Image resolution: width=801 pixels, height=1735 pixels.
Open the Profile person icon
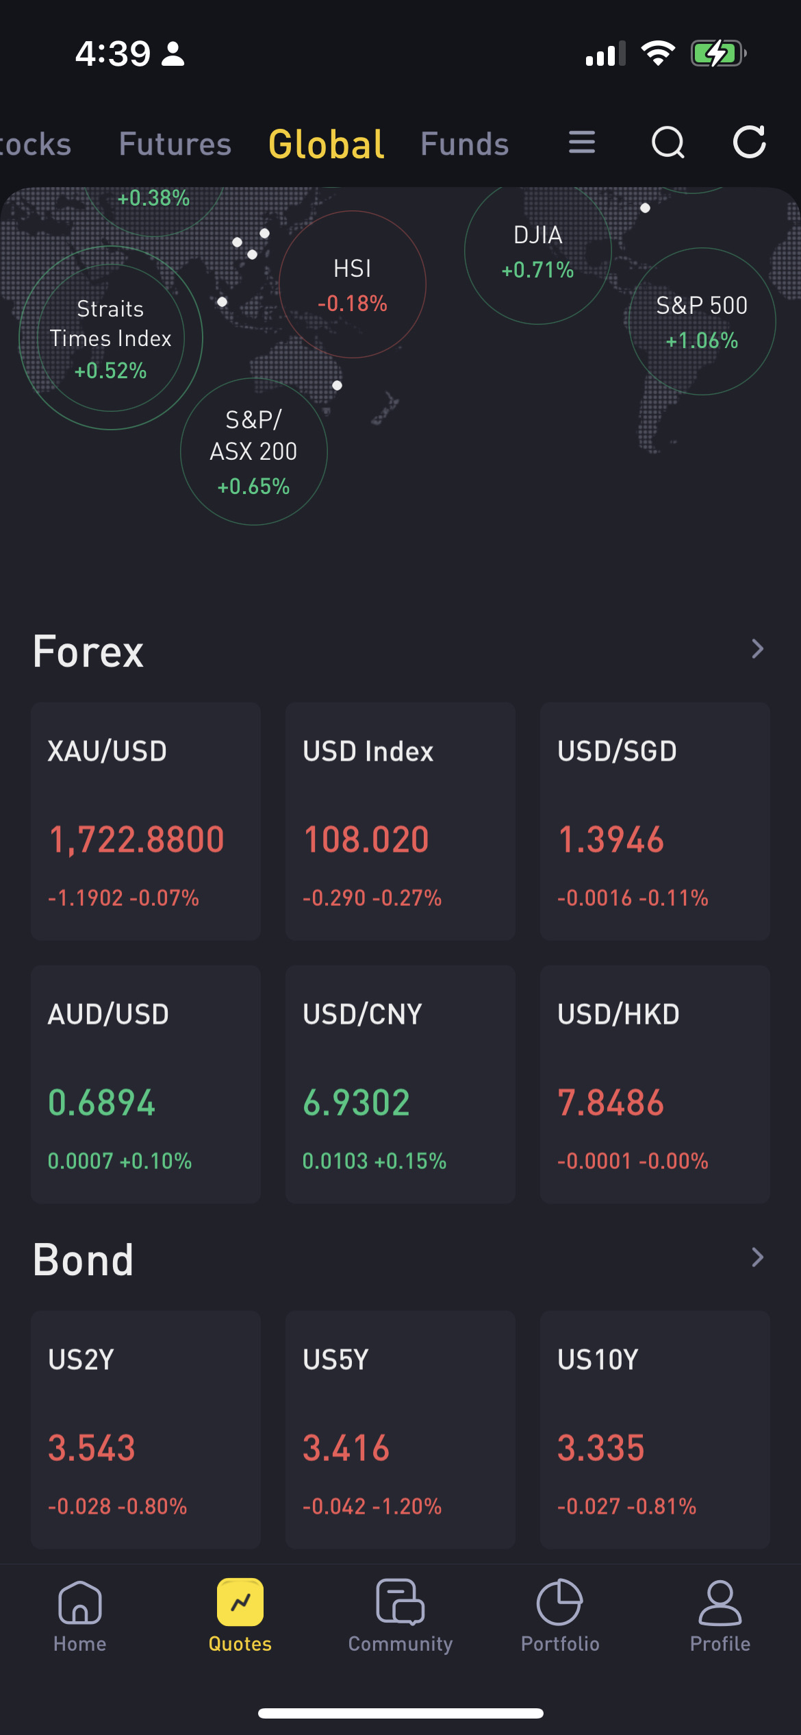[x=720, y=1602]
